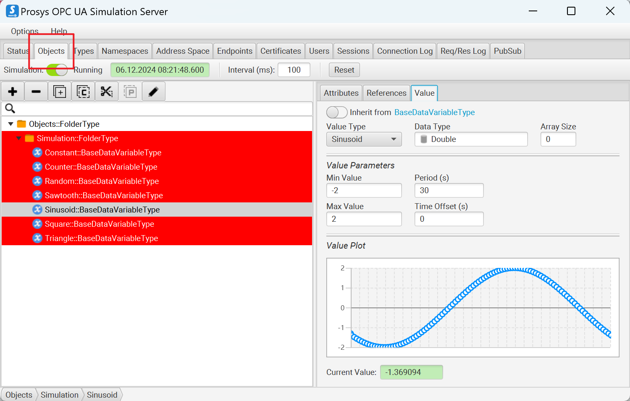Click the Data Type Double field
The width and height of the screenshot is (630, 401).
[471, 139]
